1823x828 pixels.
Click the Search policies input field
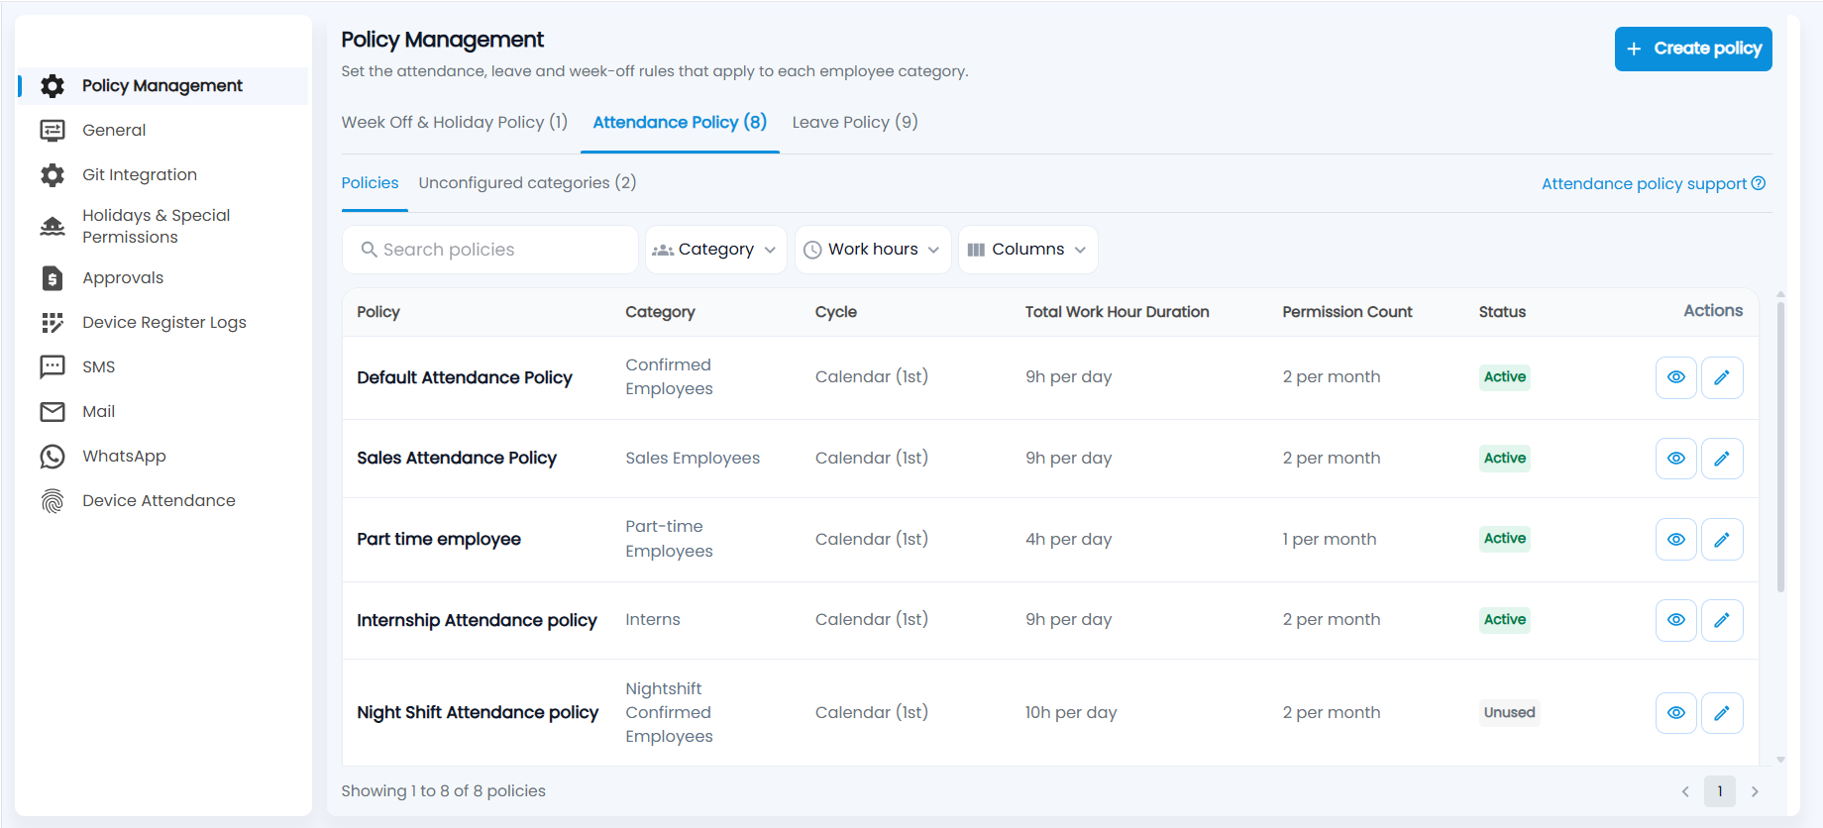[x=490, y=250]
